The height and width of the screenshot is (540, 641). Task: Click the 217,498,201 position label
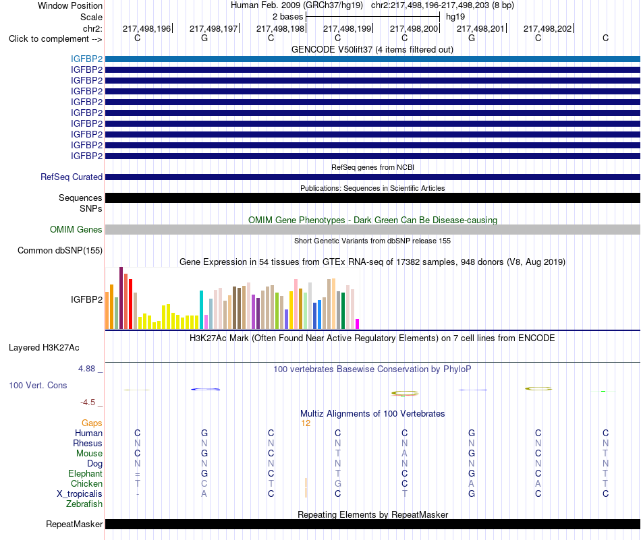[x=480, y=28]
